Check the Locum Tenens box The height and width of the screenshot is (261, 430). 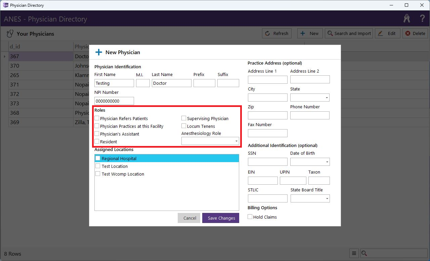[x=184, y=126]
